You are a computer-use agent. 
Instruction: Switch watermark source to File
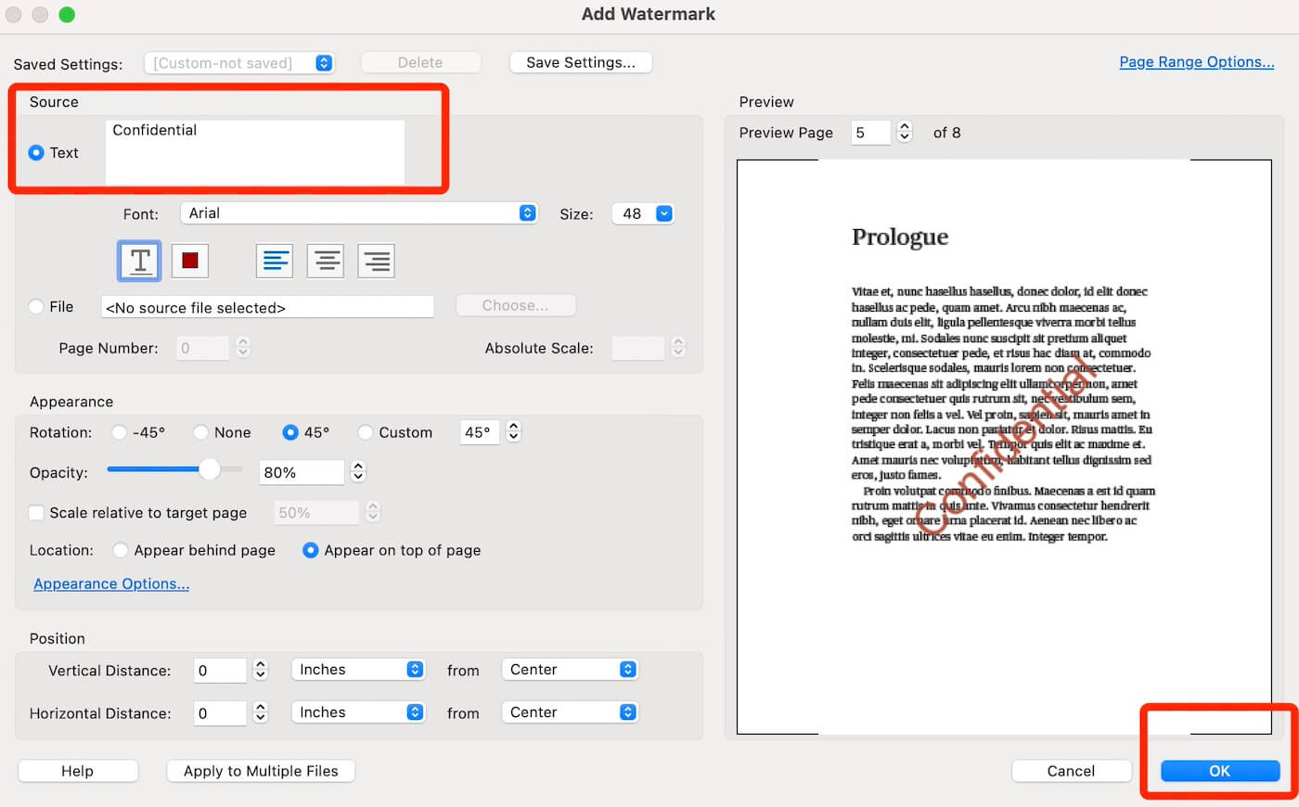(x=35, y=306)
